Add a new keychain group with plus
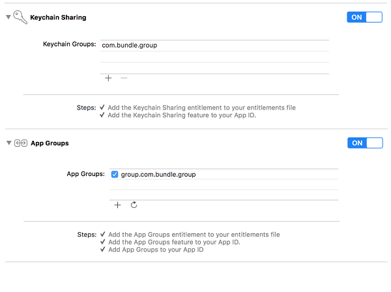 108,78
